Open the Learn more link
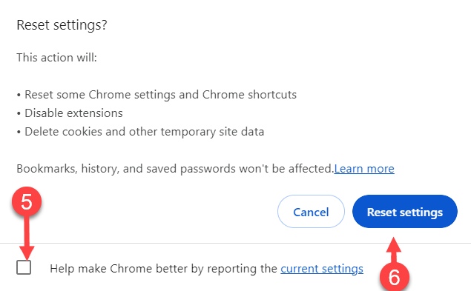This screenshot has height=291, width=471. (364, 169)
